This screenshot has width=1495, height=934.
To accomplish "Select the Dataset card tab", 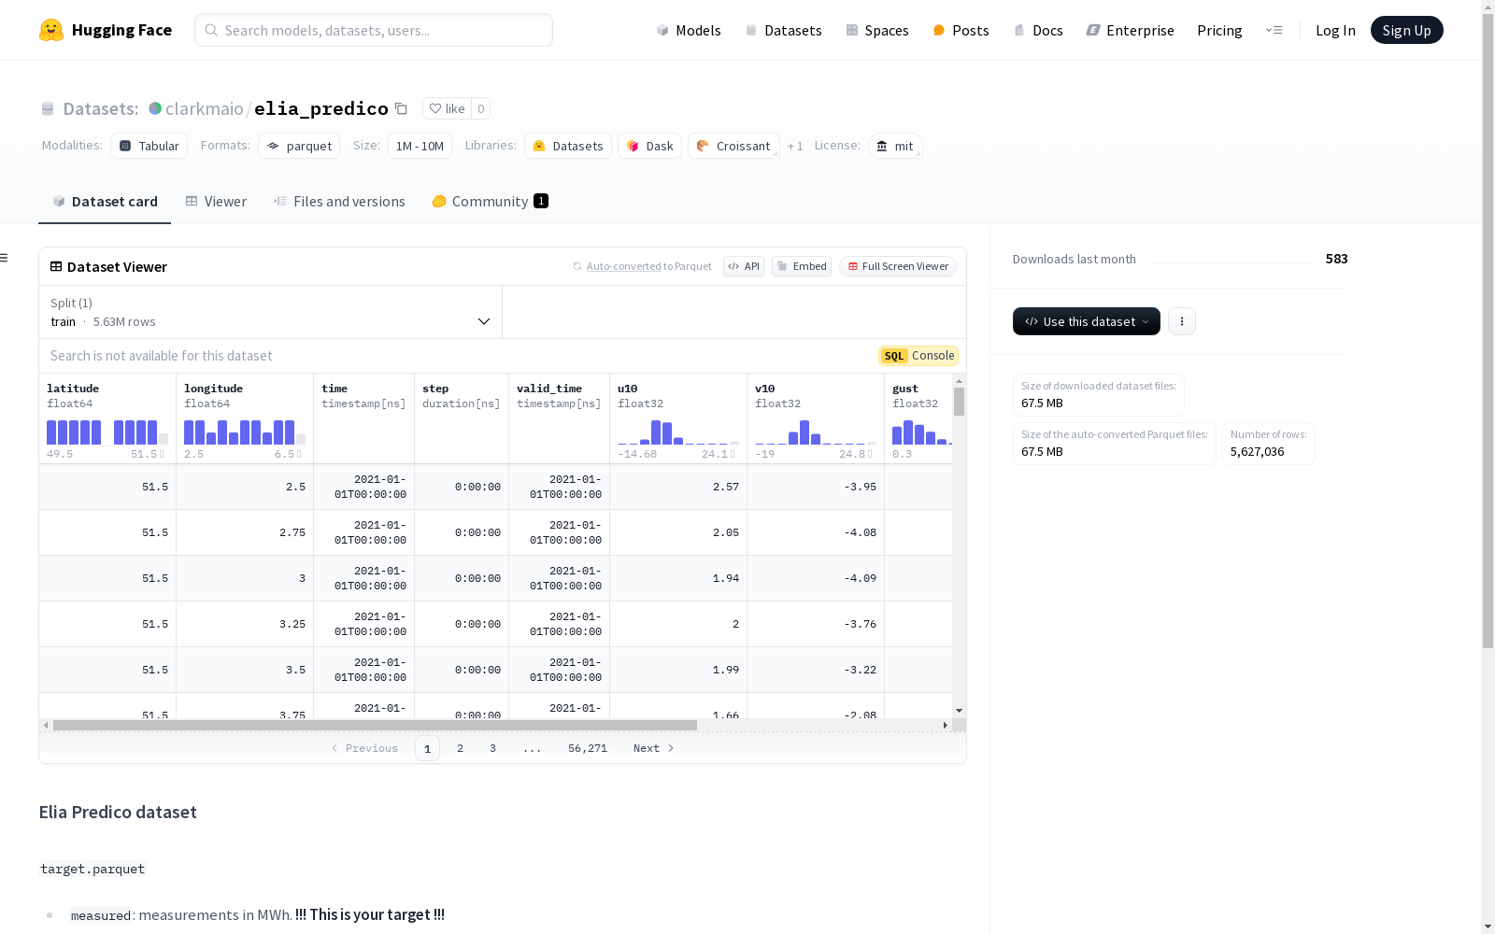I will click(x=105, y=201).
